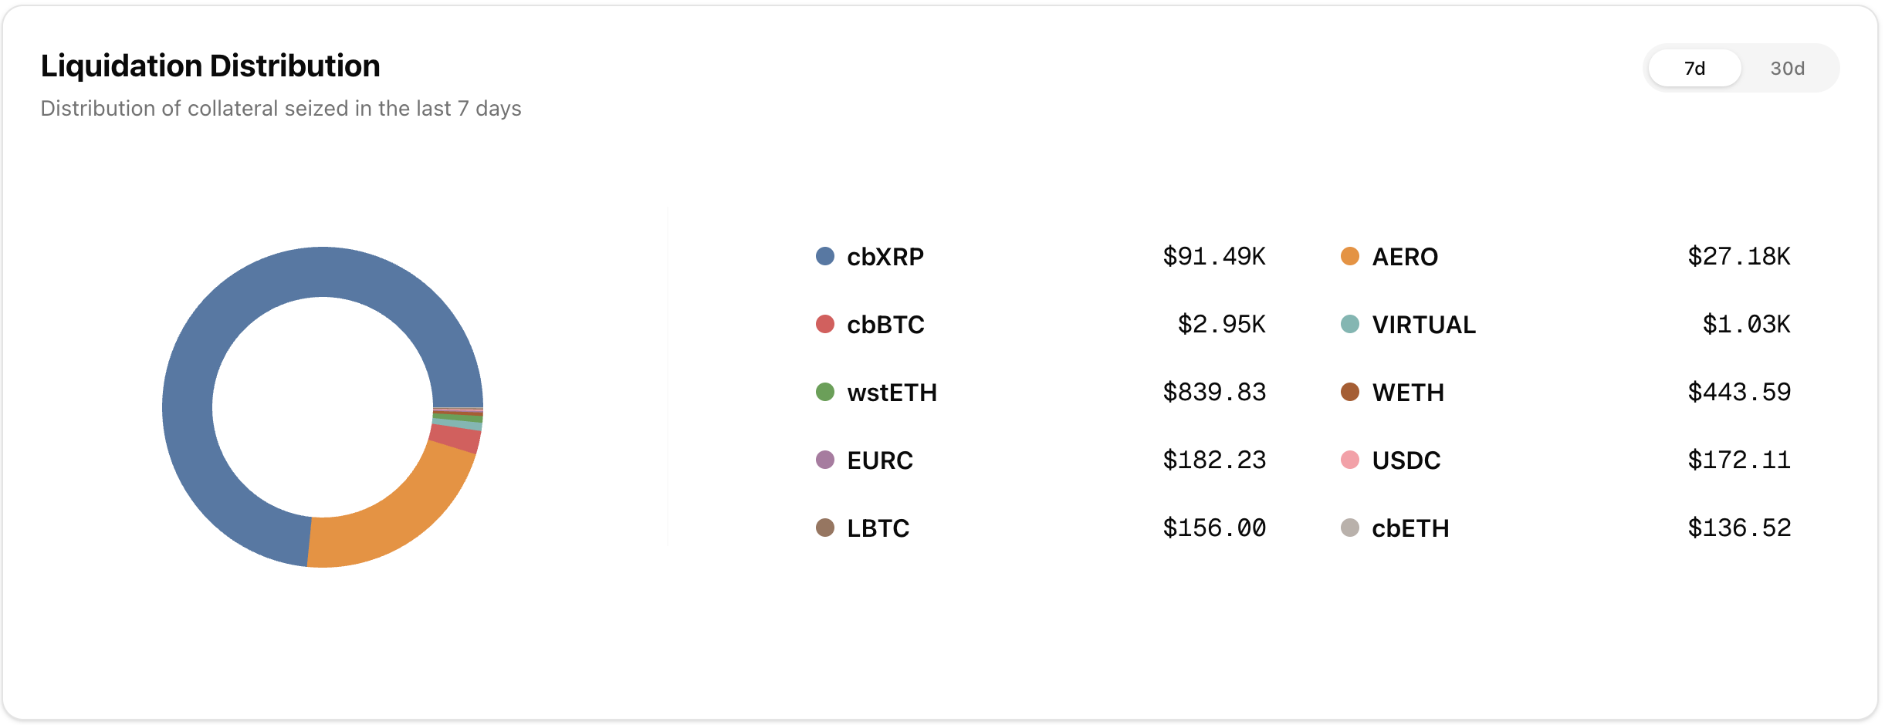
Task: Click the pink USDC legend dot
Action: point(1350,460)
